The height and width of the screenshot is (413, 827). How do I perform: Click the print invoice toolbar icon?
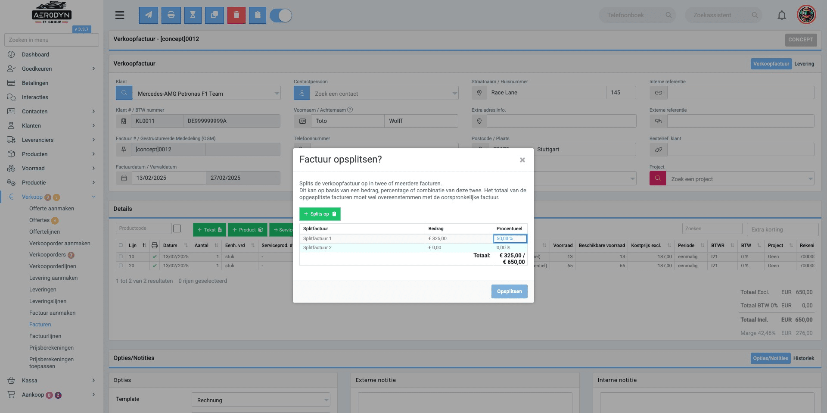[171, 15]
